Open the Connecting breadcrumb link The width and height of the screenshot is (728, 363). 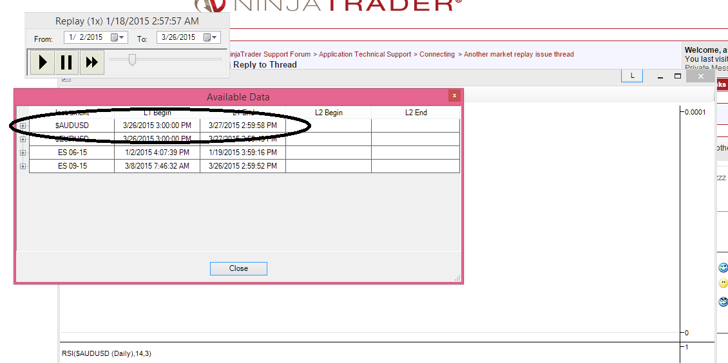coord(437,54)
